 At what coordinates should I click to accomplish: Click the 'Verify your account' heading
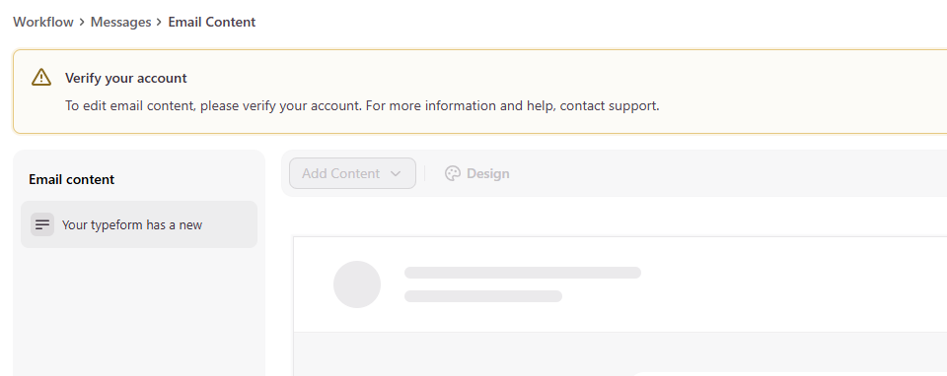point(126,78)
